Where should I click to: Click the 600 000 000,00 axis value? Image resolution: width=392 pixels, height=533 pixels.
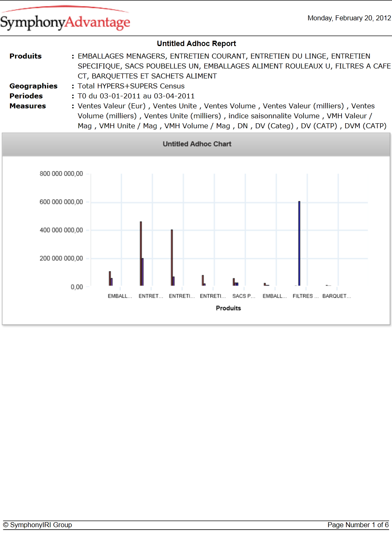pos(61,202)
